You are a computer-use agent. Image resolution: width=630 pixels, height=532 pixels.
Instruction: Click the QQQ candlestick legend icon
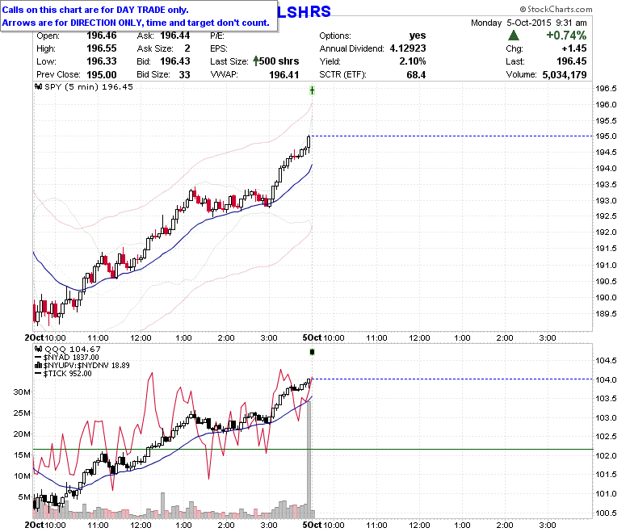click(39, 349)
